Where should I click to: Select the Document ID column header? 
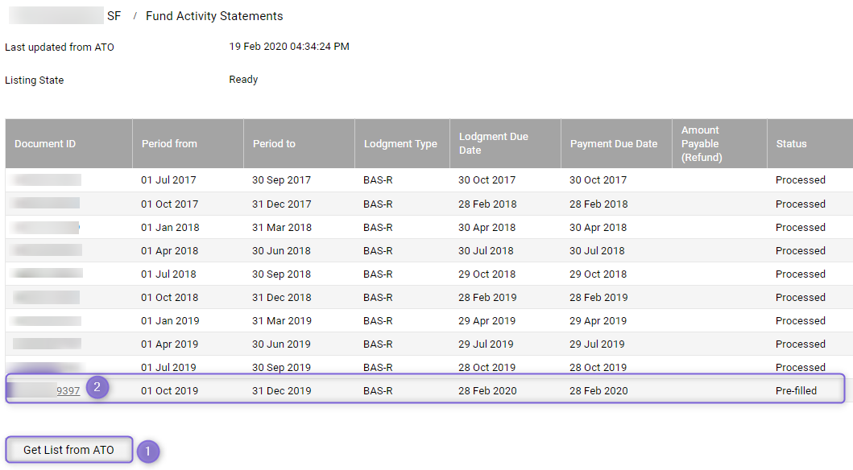[x=68, y=143]
